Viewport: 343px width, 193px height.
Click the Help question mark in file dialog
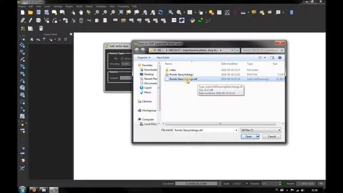pyautogui.click(x=280, y=57)
